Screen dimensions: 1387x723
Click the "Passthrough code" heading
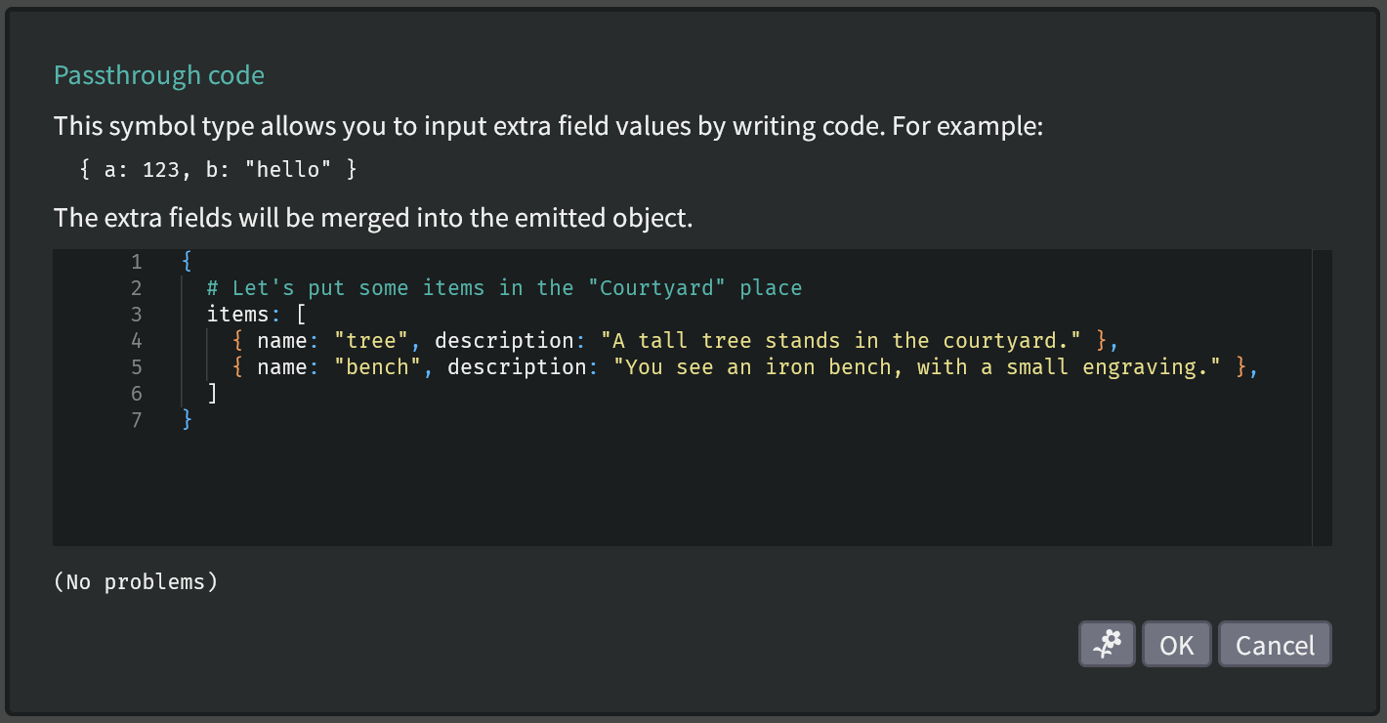159,75
